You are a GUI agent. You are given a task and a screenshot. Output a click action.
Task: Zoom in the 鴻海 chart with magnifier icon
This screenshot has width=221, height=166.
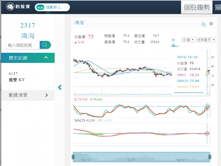(x=204, y=24)
